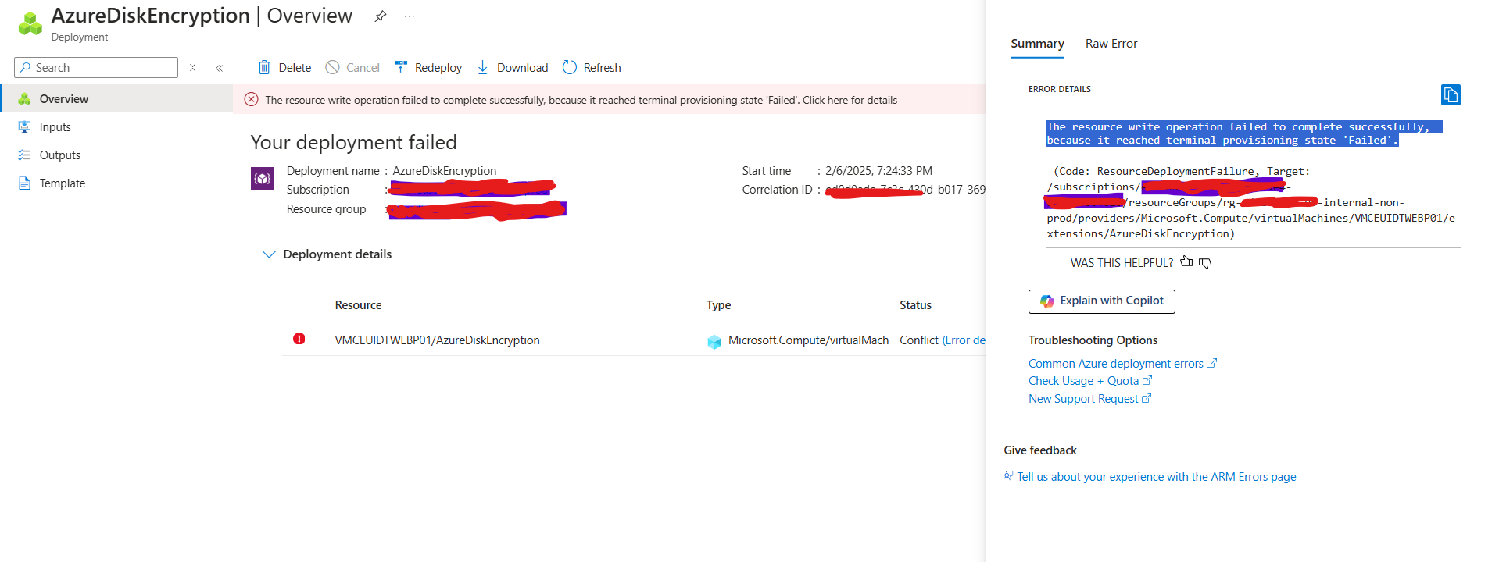Clear the sidebar search box
This screenshot has height=562, width=1499.
[x=192, y=68]
